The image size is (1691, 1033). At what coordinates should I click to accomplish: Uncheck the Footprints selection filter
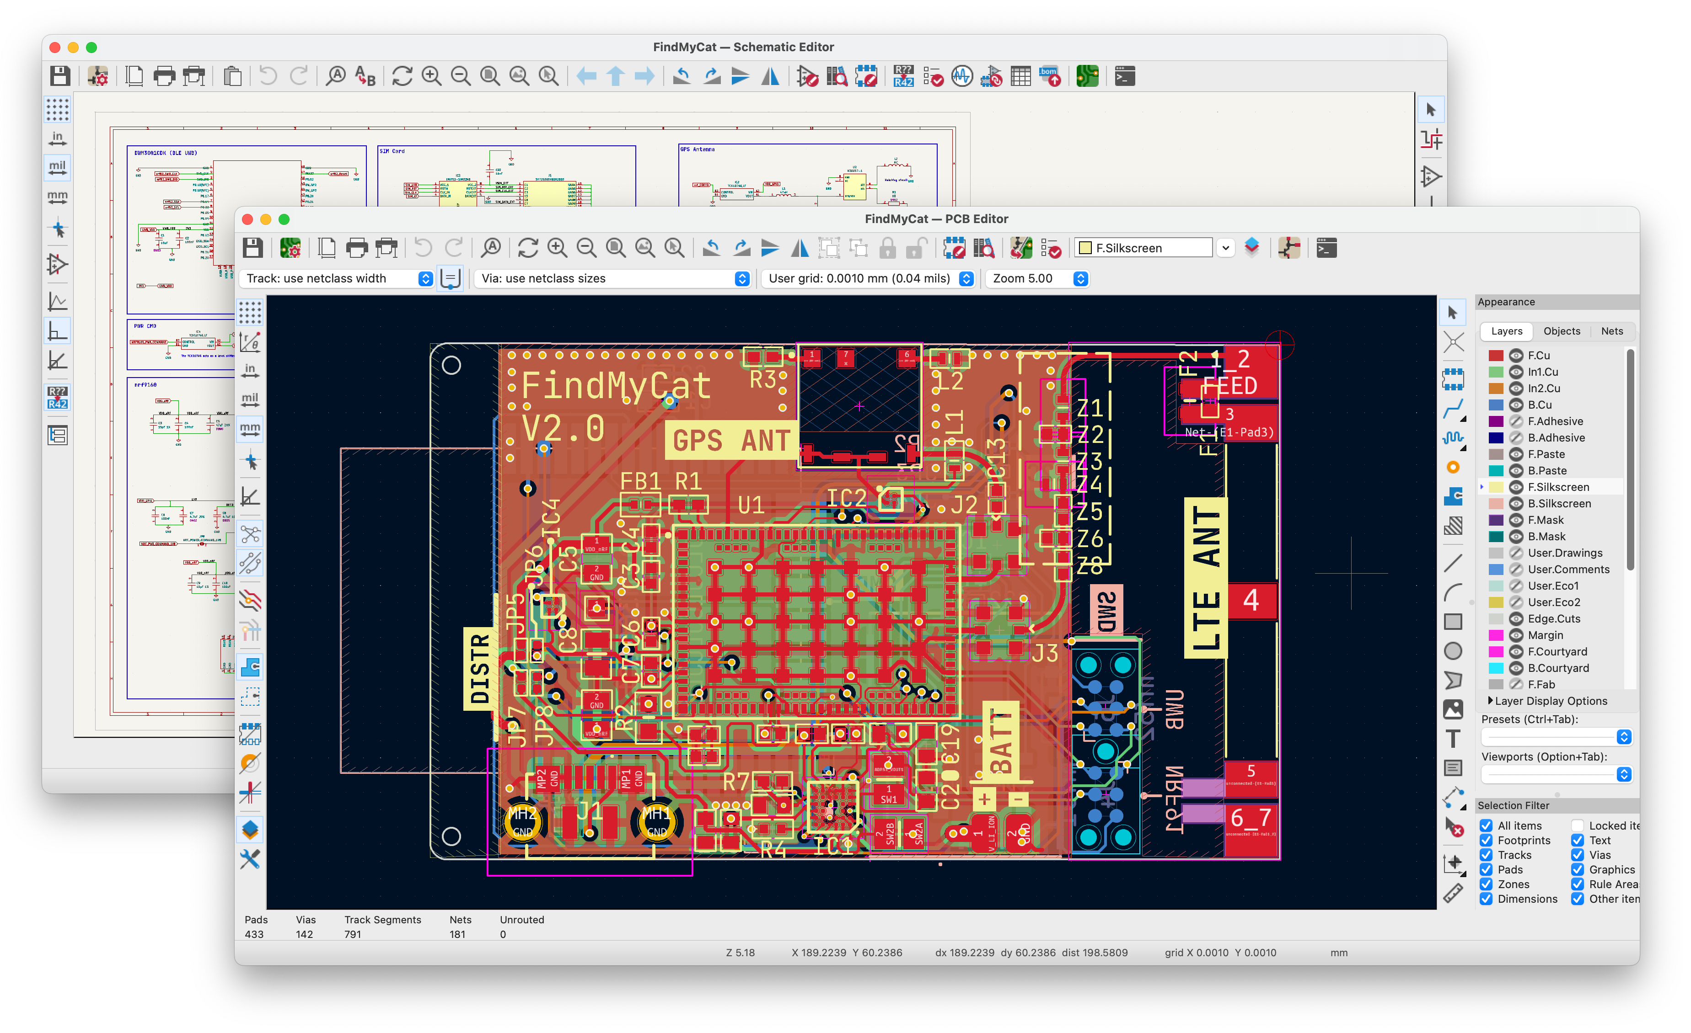pos(1487,840)
